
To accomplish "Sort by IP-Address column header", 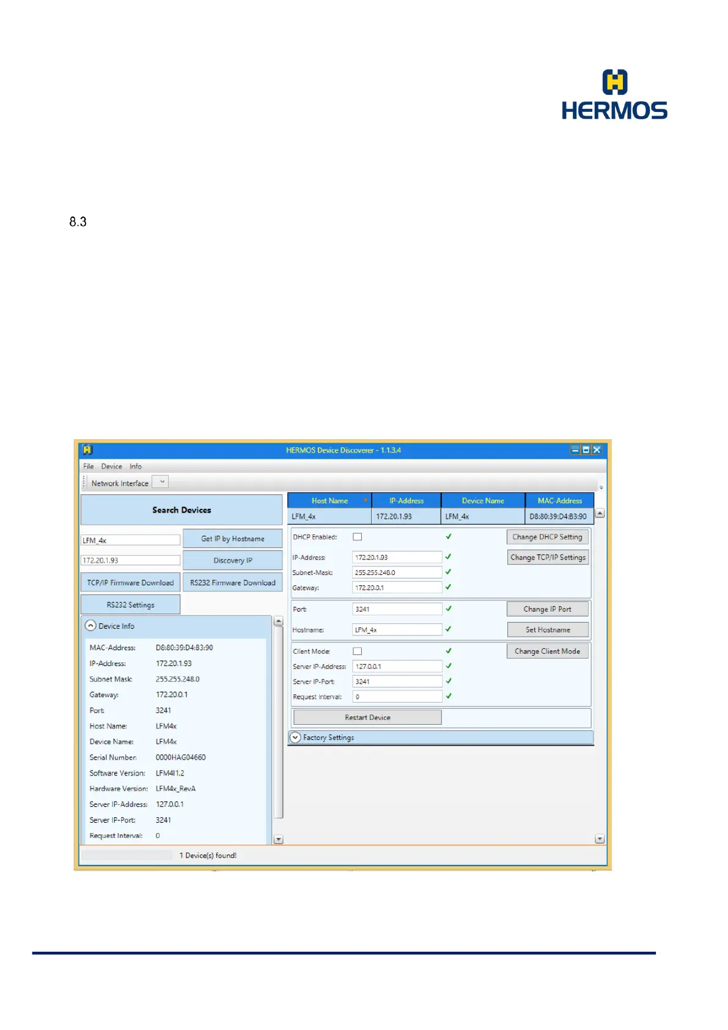I will point(406,500).
